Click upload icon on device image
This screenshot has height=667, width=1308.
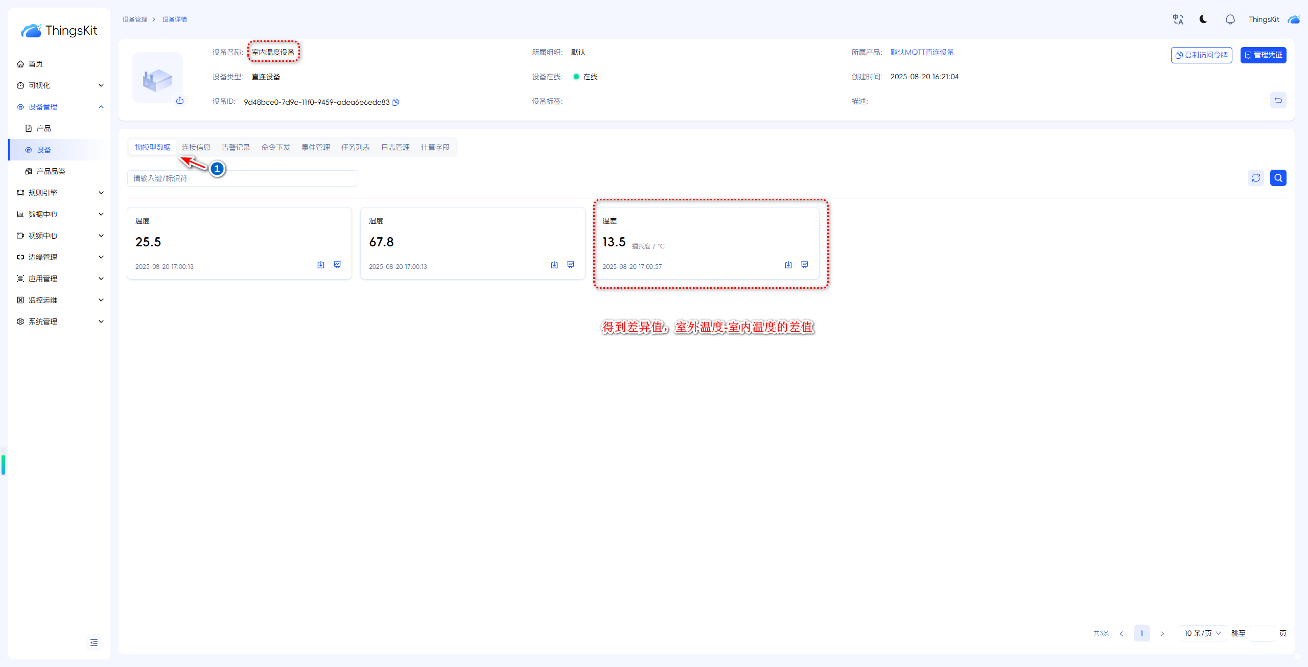pyautogui.click(x=180, y=100)
